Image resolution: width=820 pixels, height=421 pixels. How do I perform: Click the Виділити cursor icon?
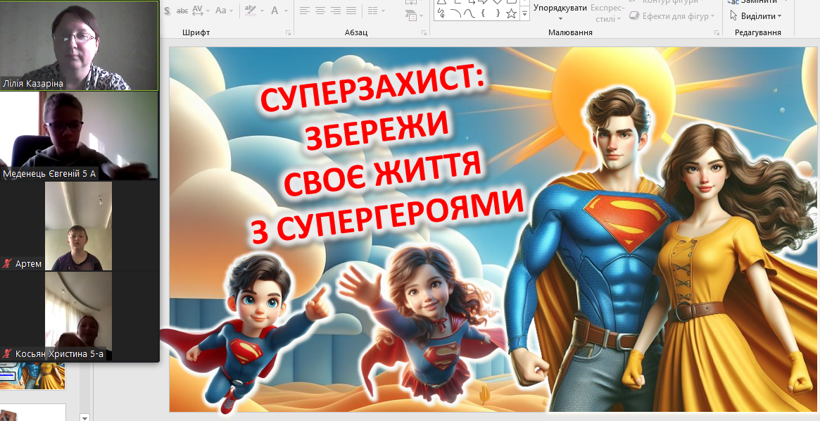tap(733, 15)
